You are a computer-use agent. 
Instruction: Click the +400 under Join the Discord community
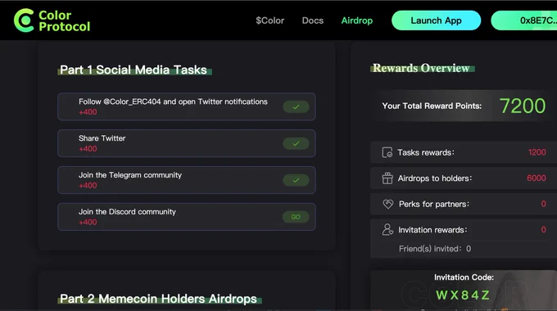coord(88,223)
